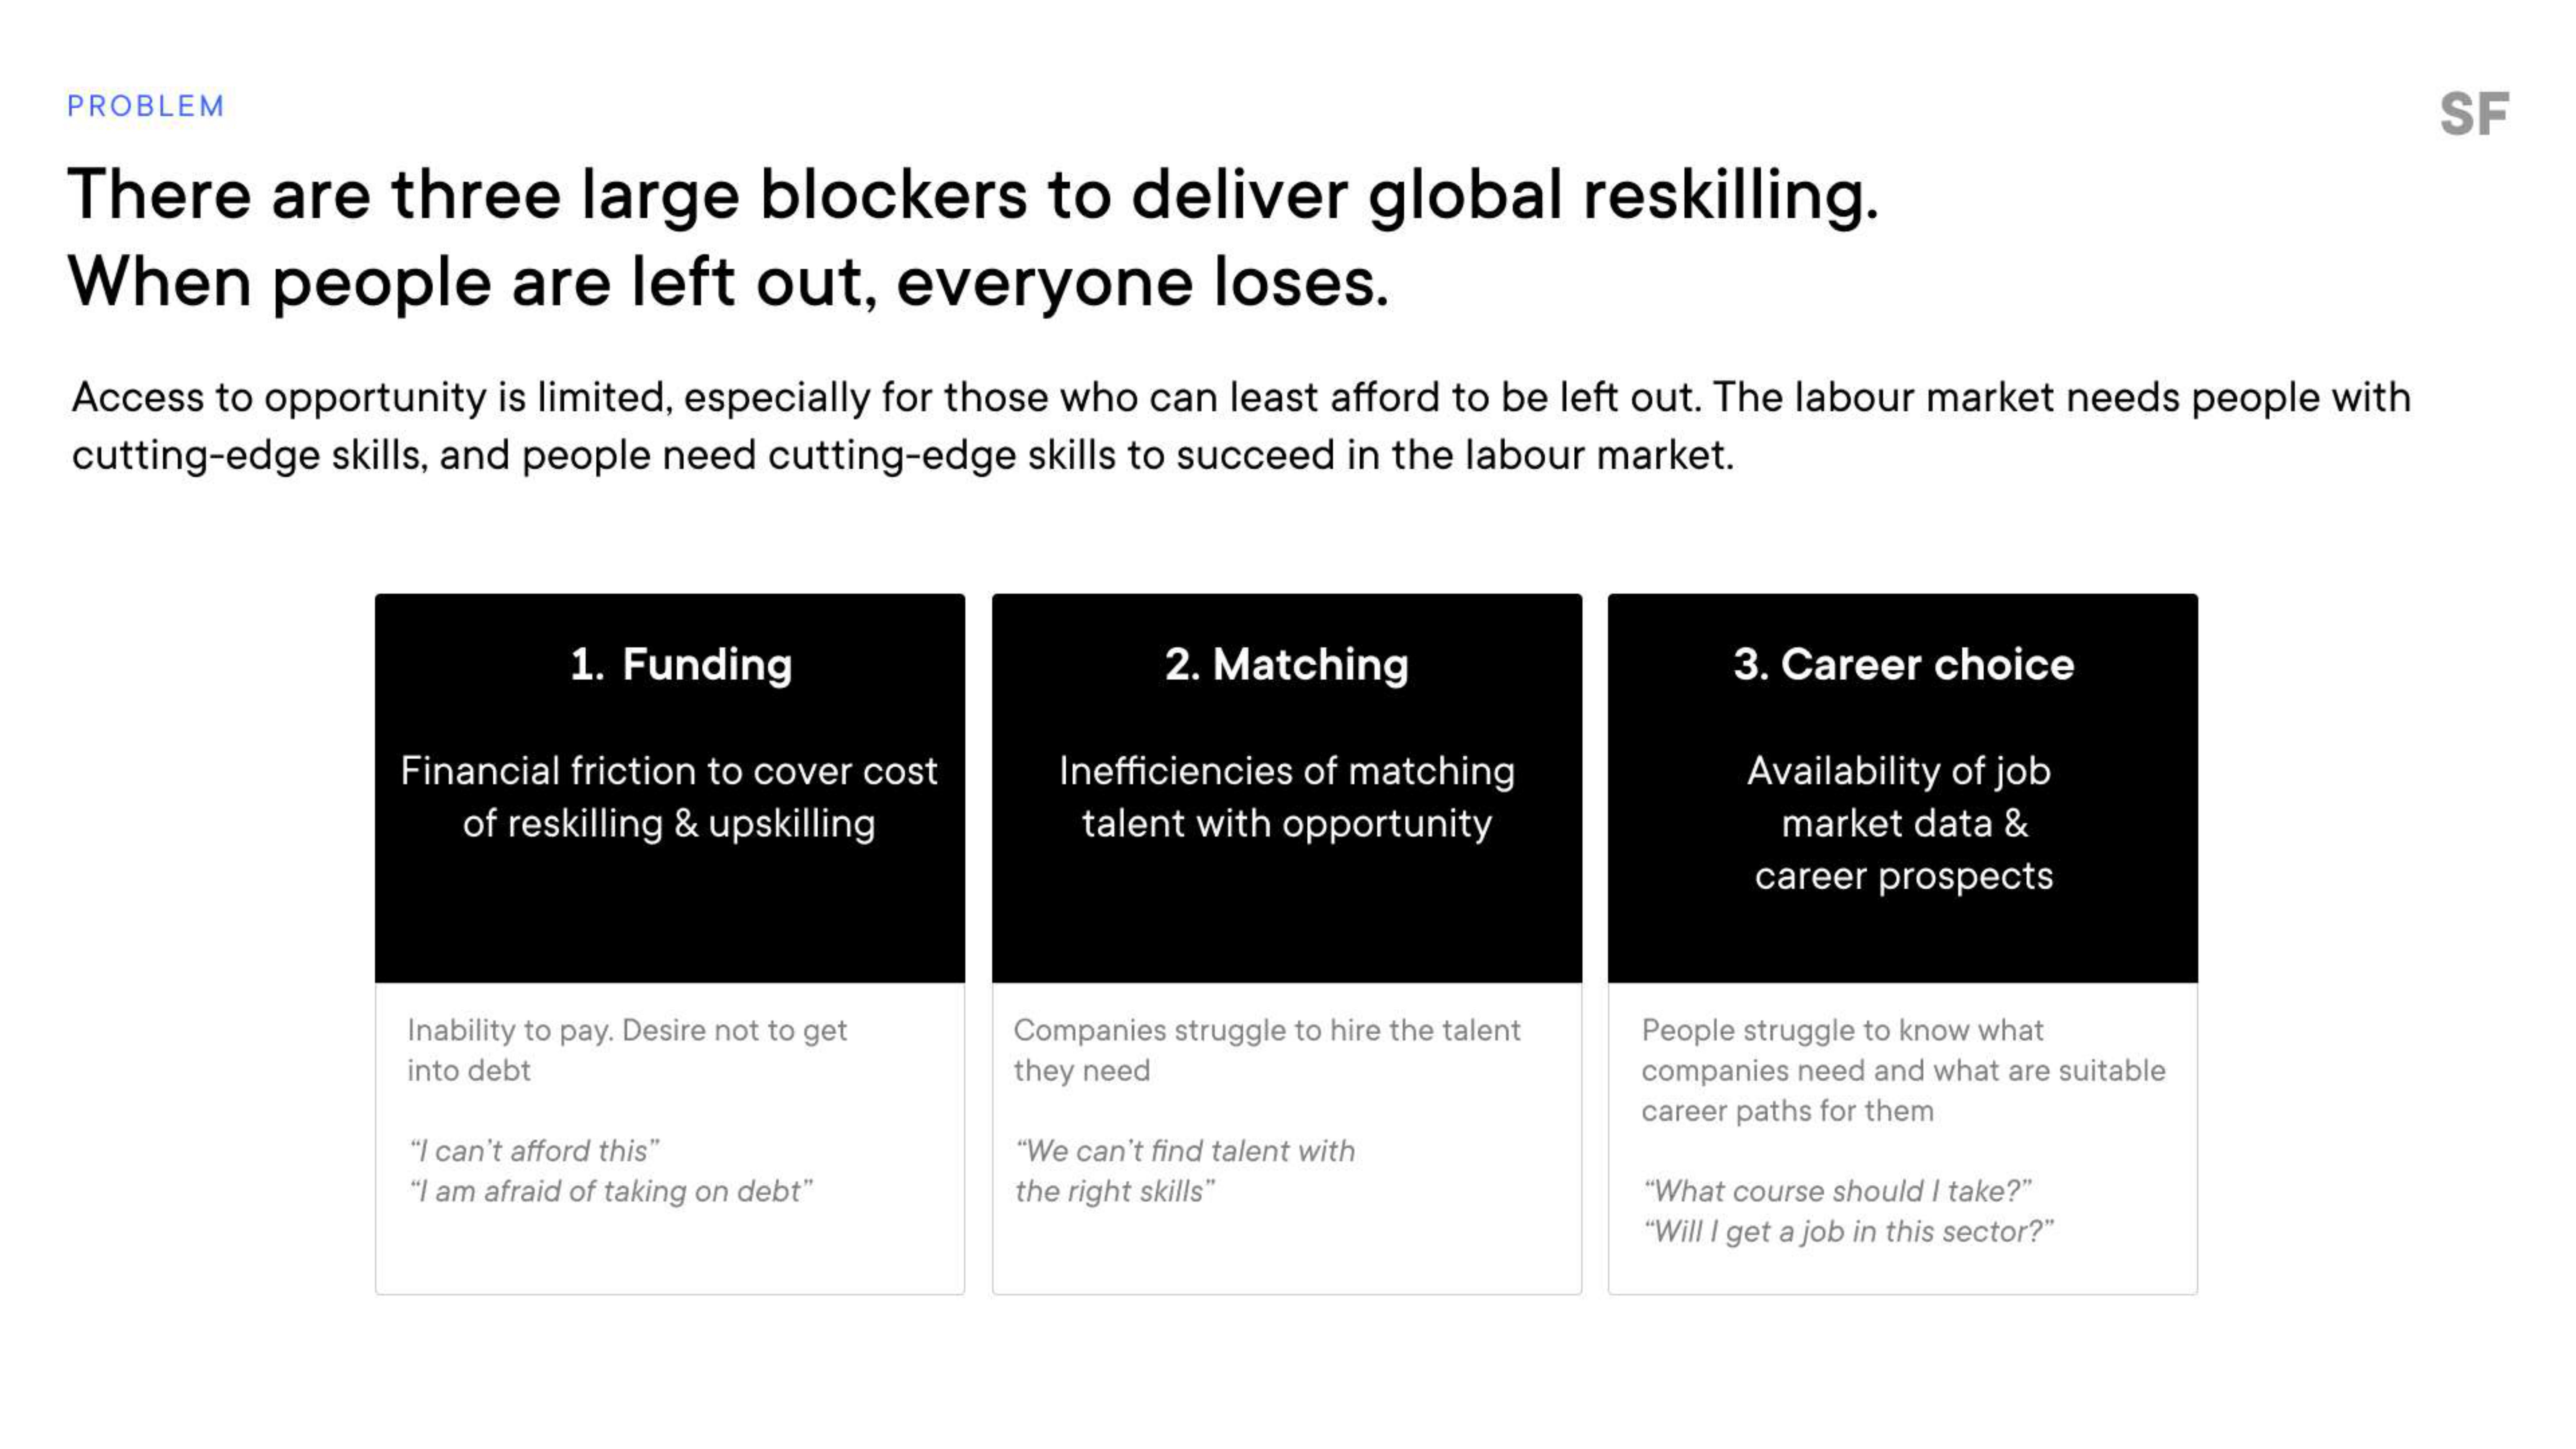Click the quote 'I can't afford this'
This screenshot has width=2576, height=1449.
coord(534,1151)
